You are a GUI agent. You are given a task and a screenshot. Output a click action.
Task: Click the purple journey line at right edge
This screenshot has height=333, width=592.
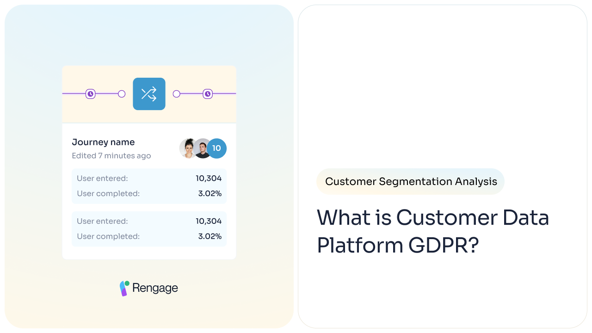pyautogui.click(x=224, y=94)
